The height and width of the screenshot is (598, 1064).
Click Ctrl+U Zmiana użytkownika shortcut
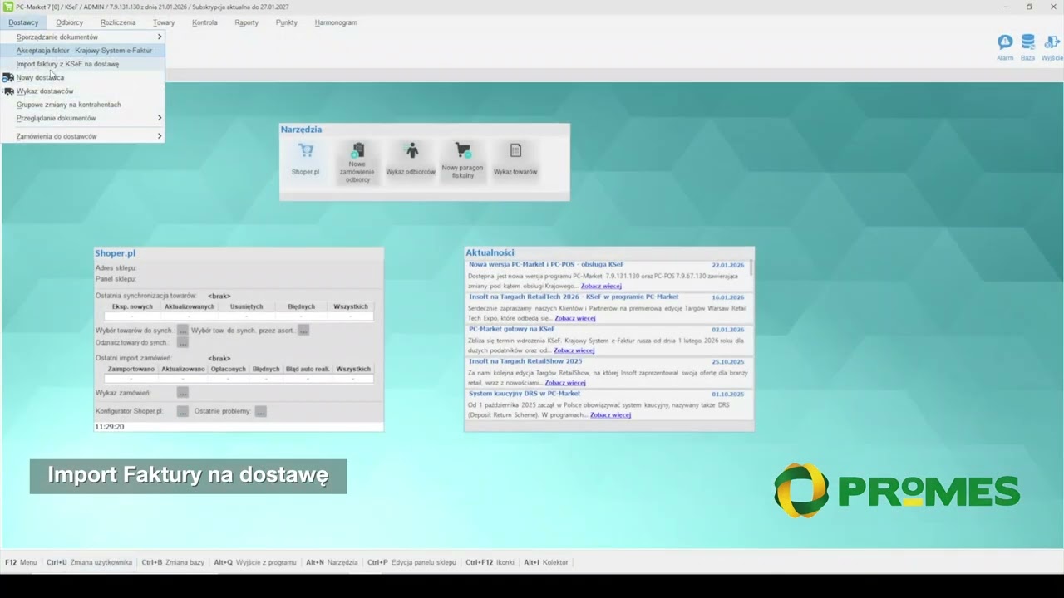pos(89,562)
